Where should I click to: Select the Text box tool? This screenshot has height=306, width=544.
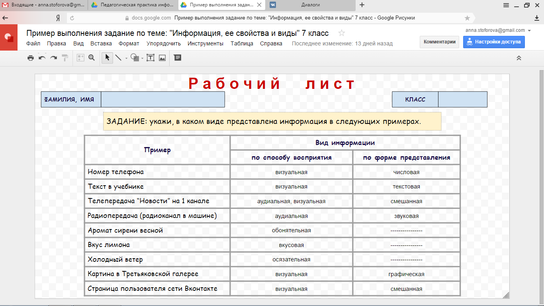point(151,58)
